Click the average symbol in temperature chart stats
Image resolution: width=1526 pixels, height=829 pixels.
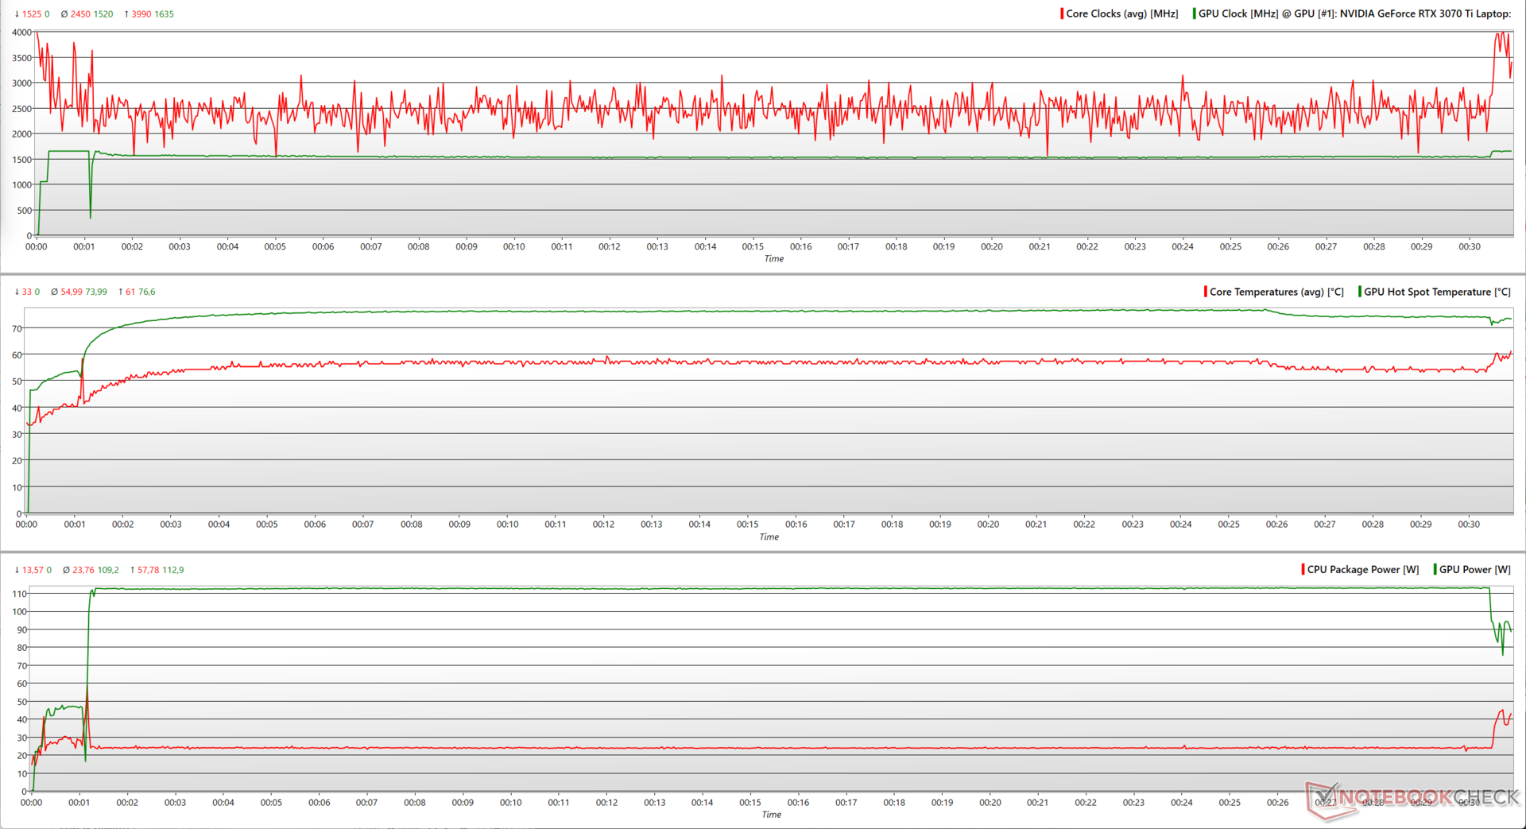point(54,292)
